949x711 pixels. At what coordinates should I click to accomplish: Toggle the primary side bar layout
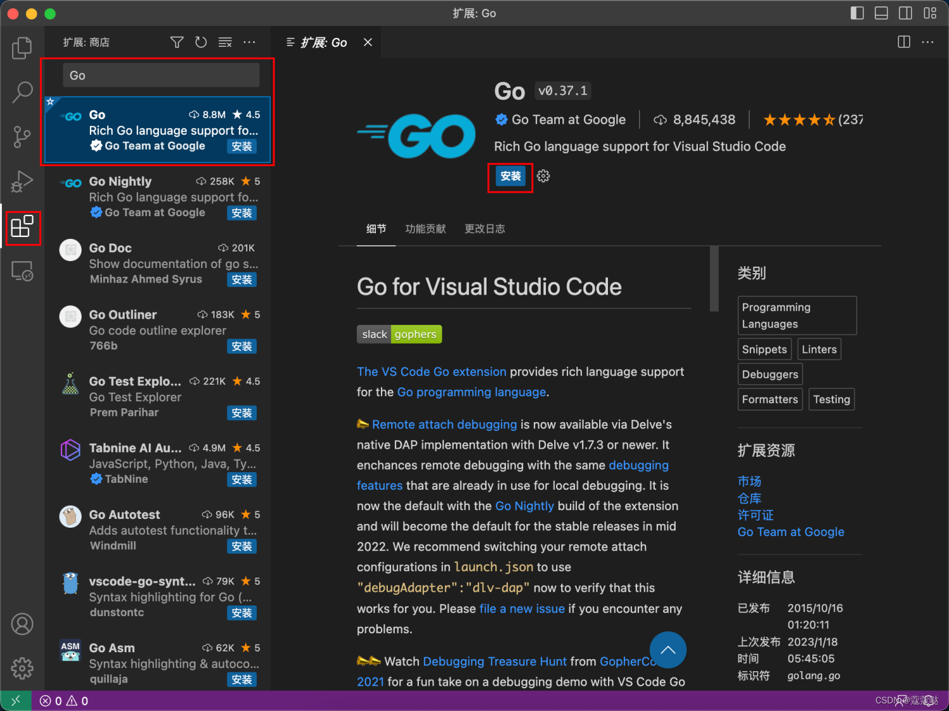pos(857,13)
